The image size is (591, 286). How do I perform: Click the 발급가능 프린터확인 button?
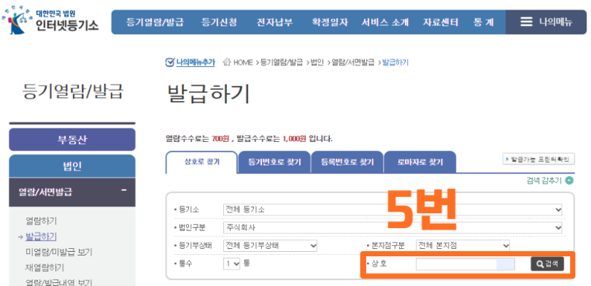click(539, 159)
